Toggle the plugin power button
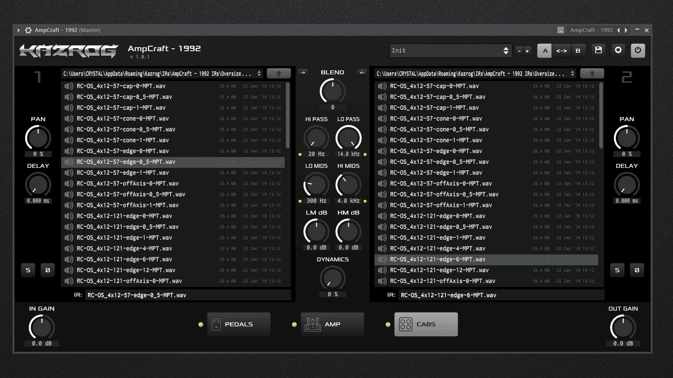Viewport: 673px width, 378px height. coord(638,50)
